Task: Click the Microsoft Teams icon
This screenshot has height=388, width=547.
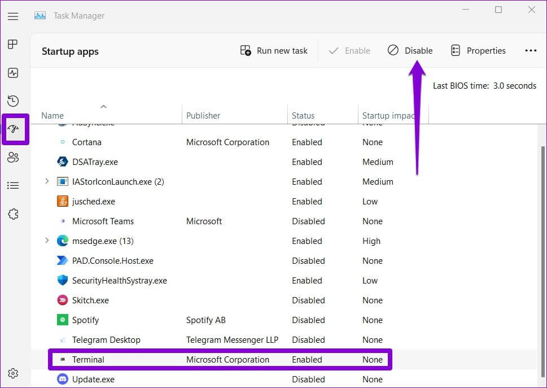Action: tap(63, 221)
